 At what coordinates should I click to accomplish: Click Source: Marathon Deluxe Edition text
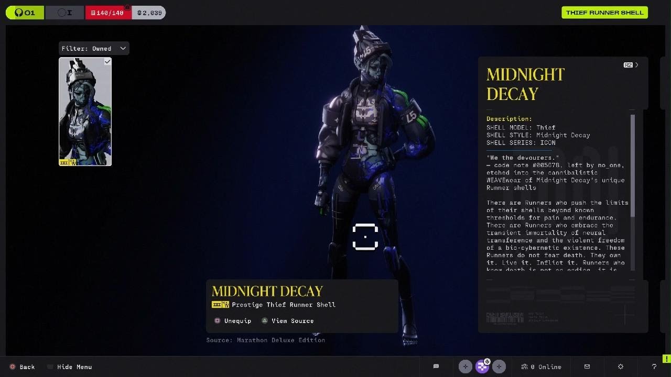[x=266, y=340]
